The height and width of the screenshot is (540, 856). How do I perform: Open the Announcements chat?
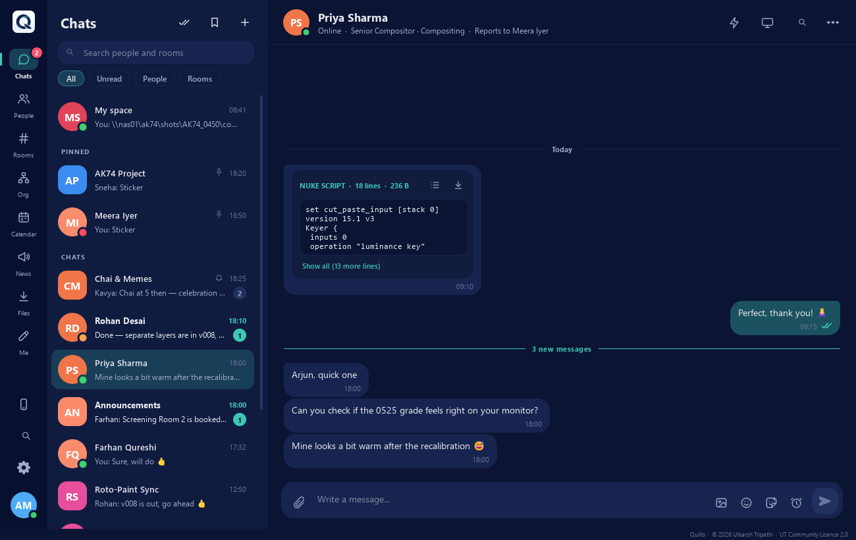(153, 412)
